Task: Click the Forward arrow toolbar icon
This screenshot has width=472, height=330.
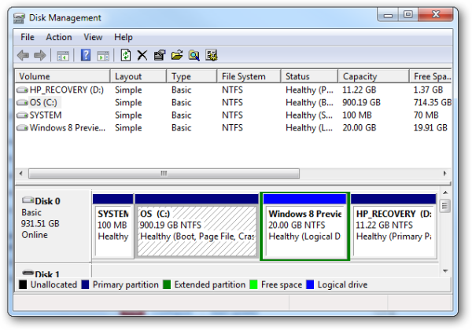Action: pyautogui.click(x=40, y=55)
